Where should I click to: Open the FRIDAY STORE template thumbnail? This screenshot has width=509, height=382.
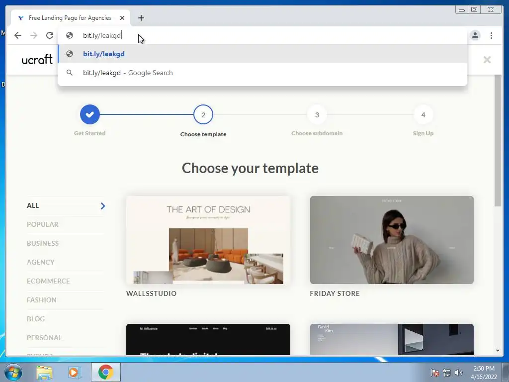pyautogui.click(x=392, y=240)
